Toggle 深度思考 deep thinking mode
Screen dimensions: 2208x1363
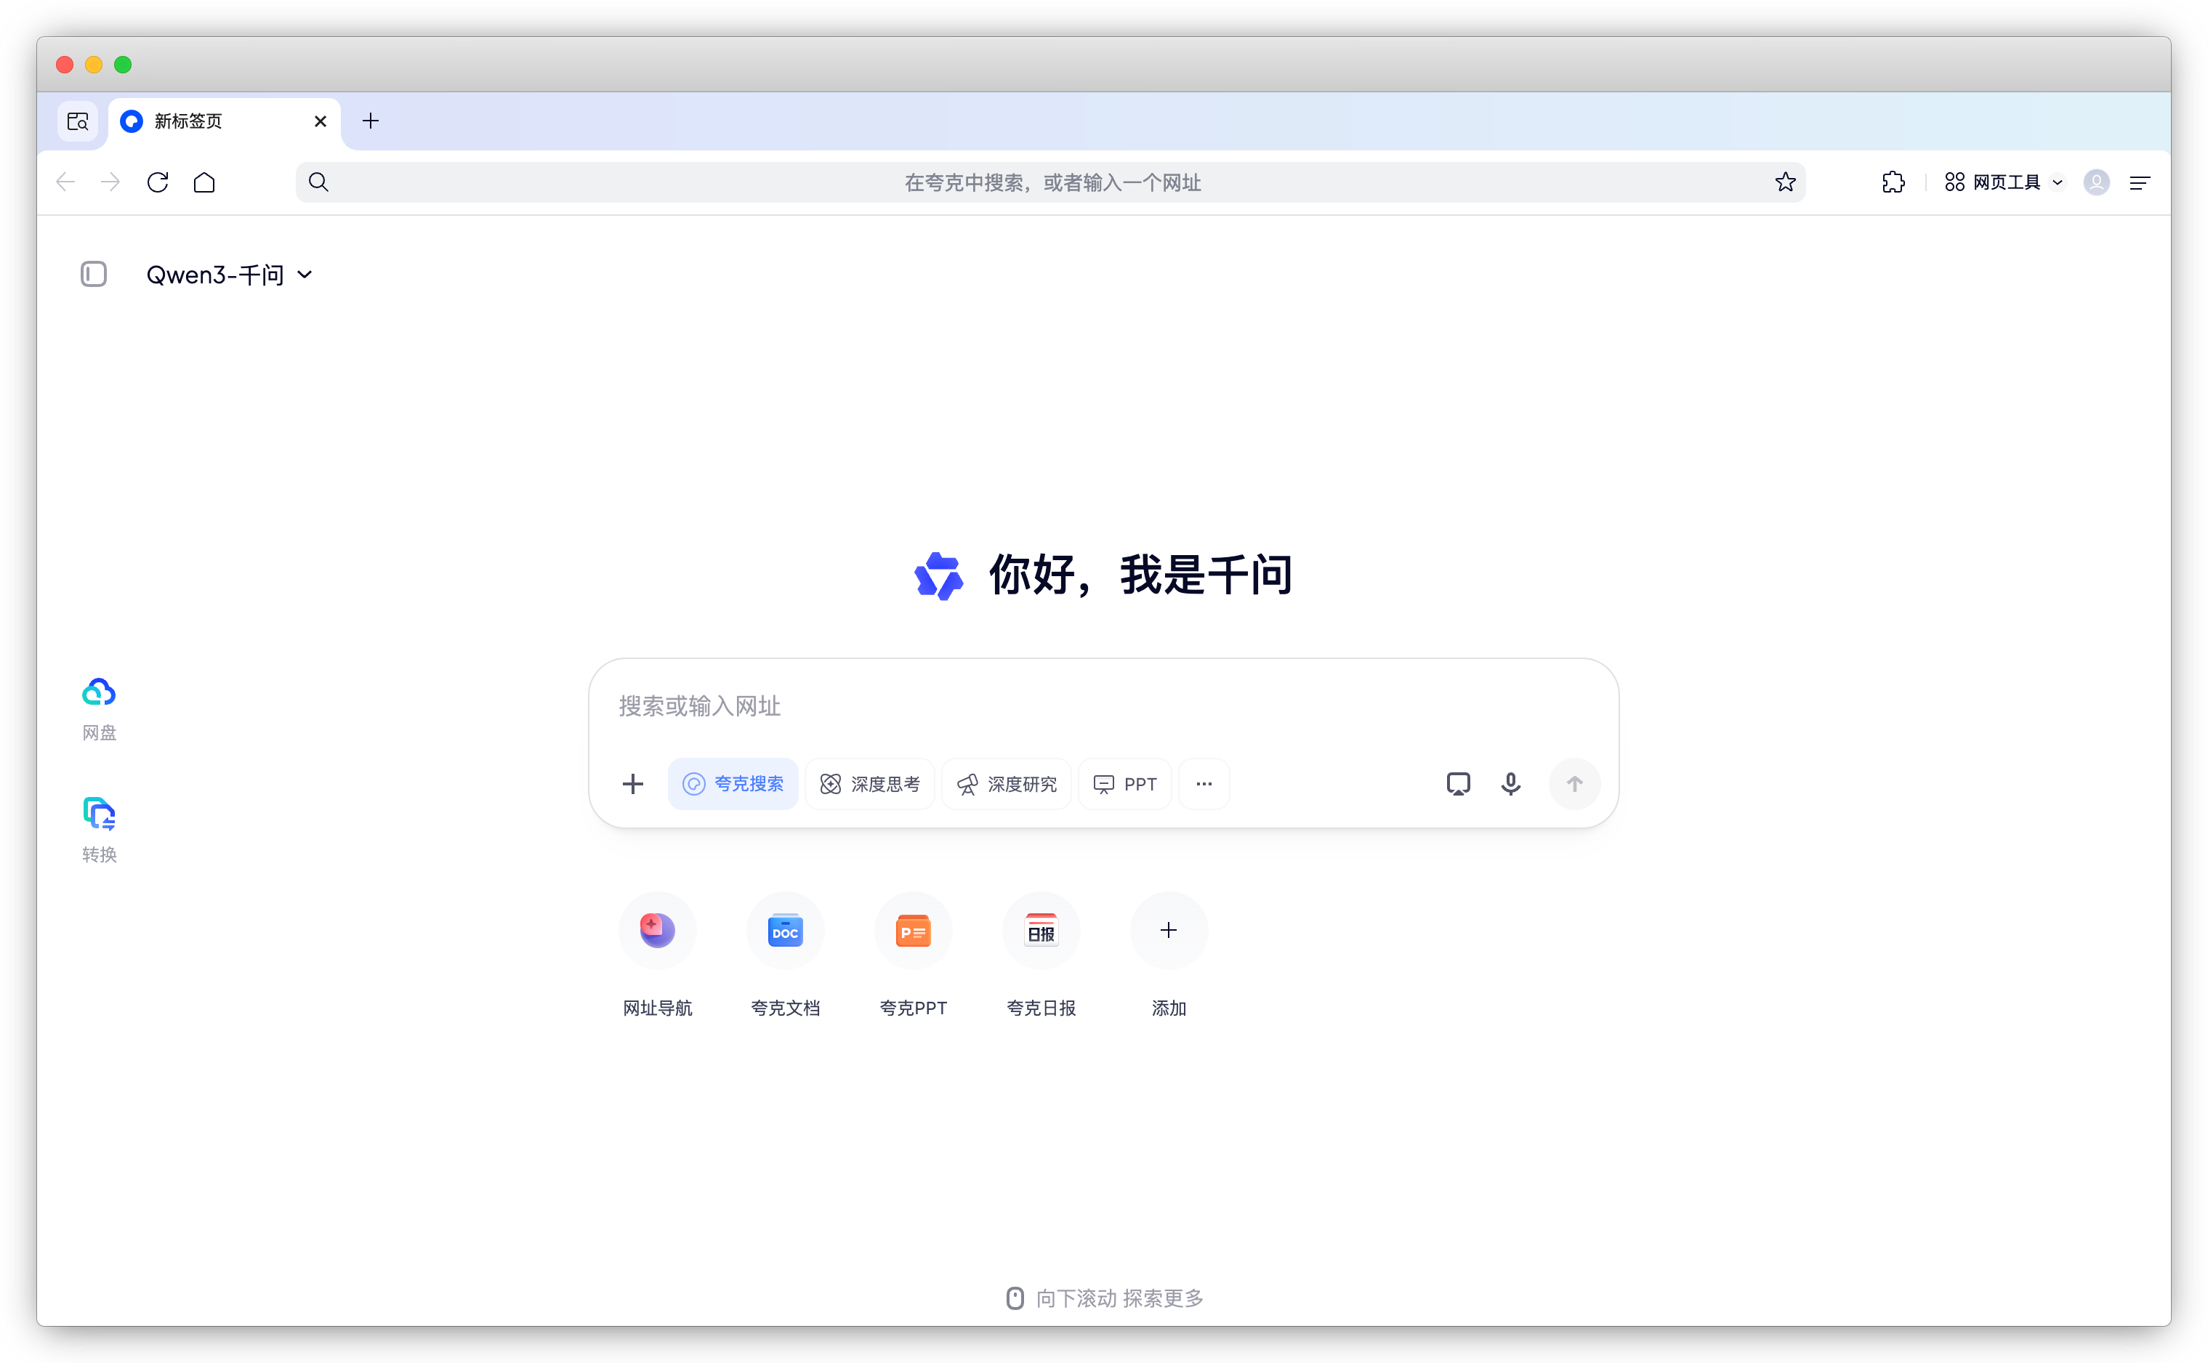tap(869, 784)
